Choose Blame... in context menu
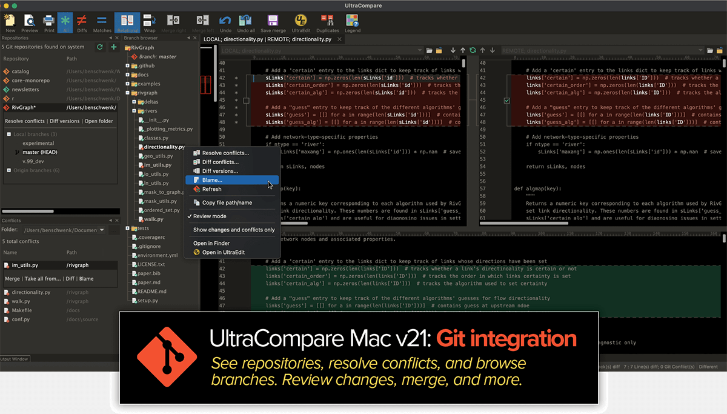 tap(231, 180)
